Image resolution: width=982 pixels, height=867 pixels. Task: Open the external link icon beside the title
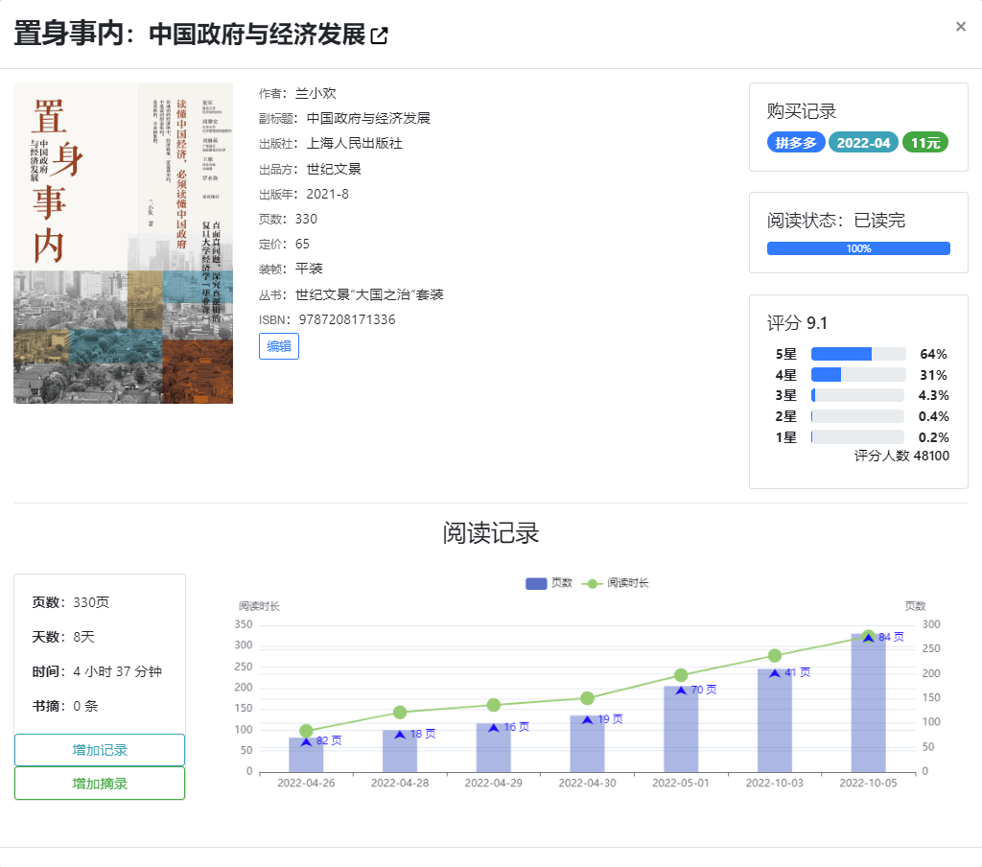pos(379,35)
